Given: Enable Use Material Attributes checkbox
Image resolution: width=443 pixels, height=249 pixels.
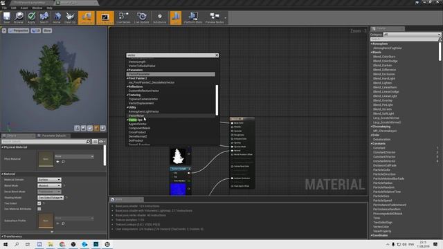Looking at the screenshot, I should [x=39, y=209].
